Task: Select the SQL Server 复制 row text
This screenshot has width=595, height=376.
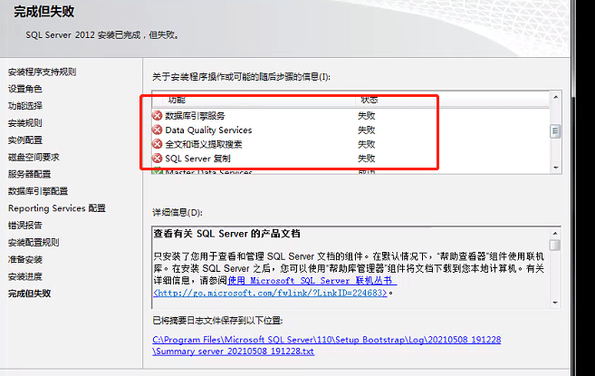Action: click(197, 158)
